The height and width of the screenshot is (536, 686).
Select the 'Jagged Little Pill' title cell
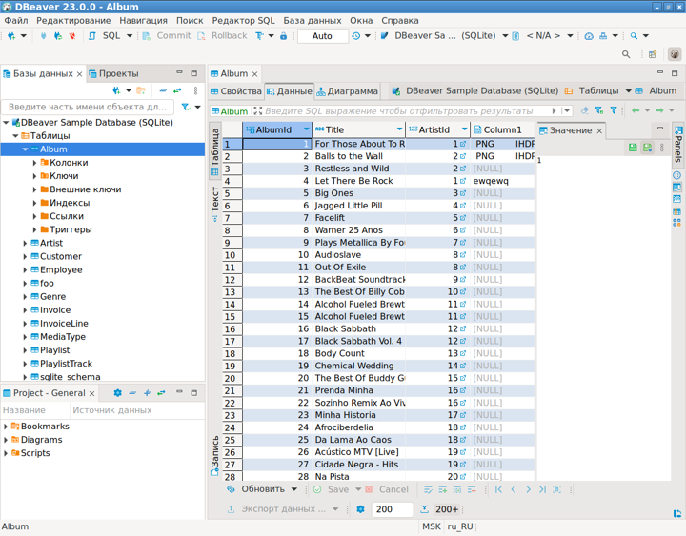[359, 206]
